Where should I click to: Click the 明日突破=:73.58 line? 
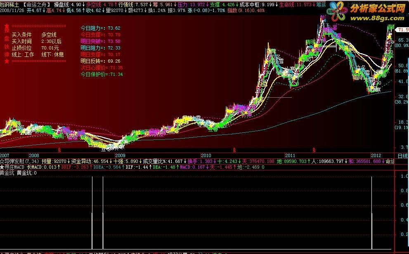point(100,41)
